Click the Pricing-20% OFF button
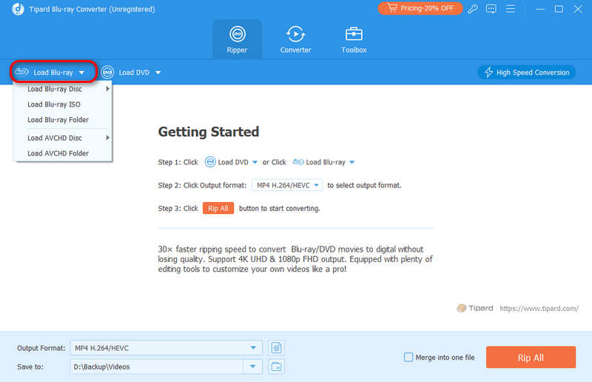592x382 pixels. (x=420, y=8)
